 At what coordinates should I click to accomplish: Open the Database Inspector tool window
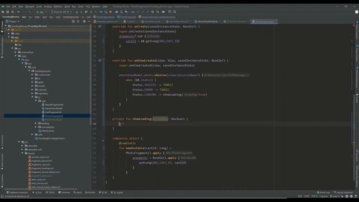coord(17,192)
